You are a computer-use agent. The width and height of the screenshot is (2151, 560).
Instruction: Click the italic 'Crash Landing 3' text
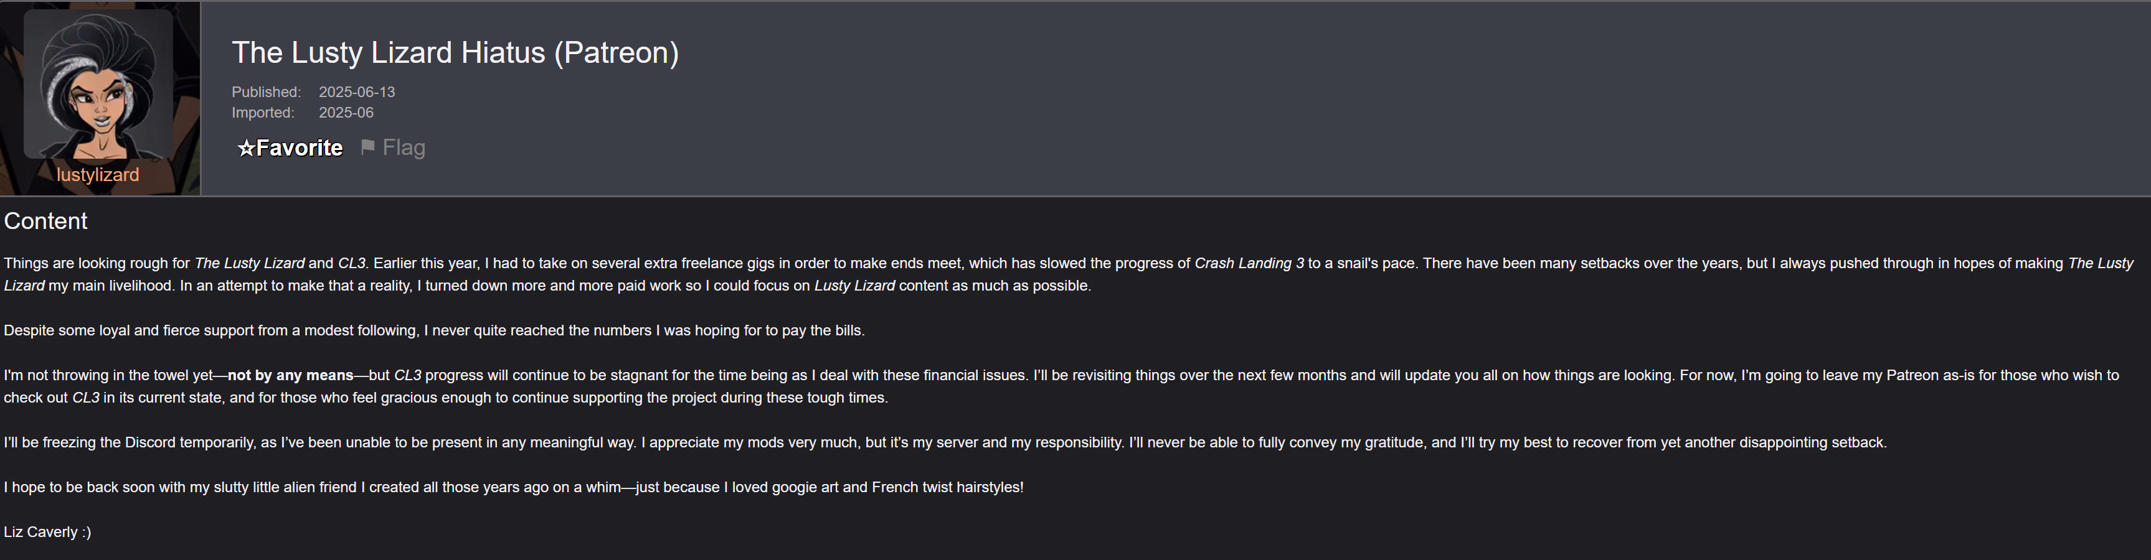coord(1249,264)
